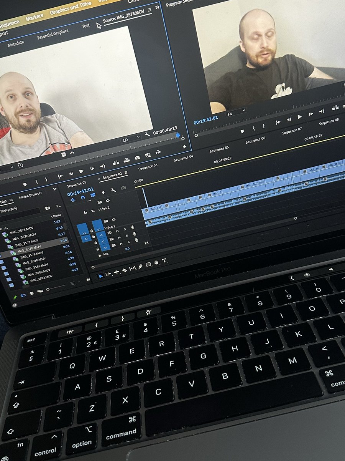The image size is (345, 461).
Task: Hide Video 1 track output eye
Action: pyautogui.click(x=113, y=219)
